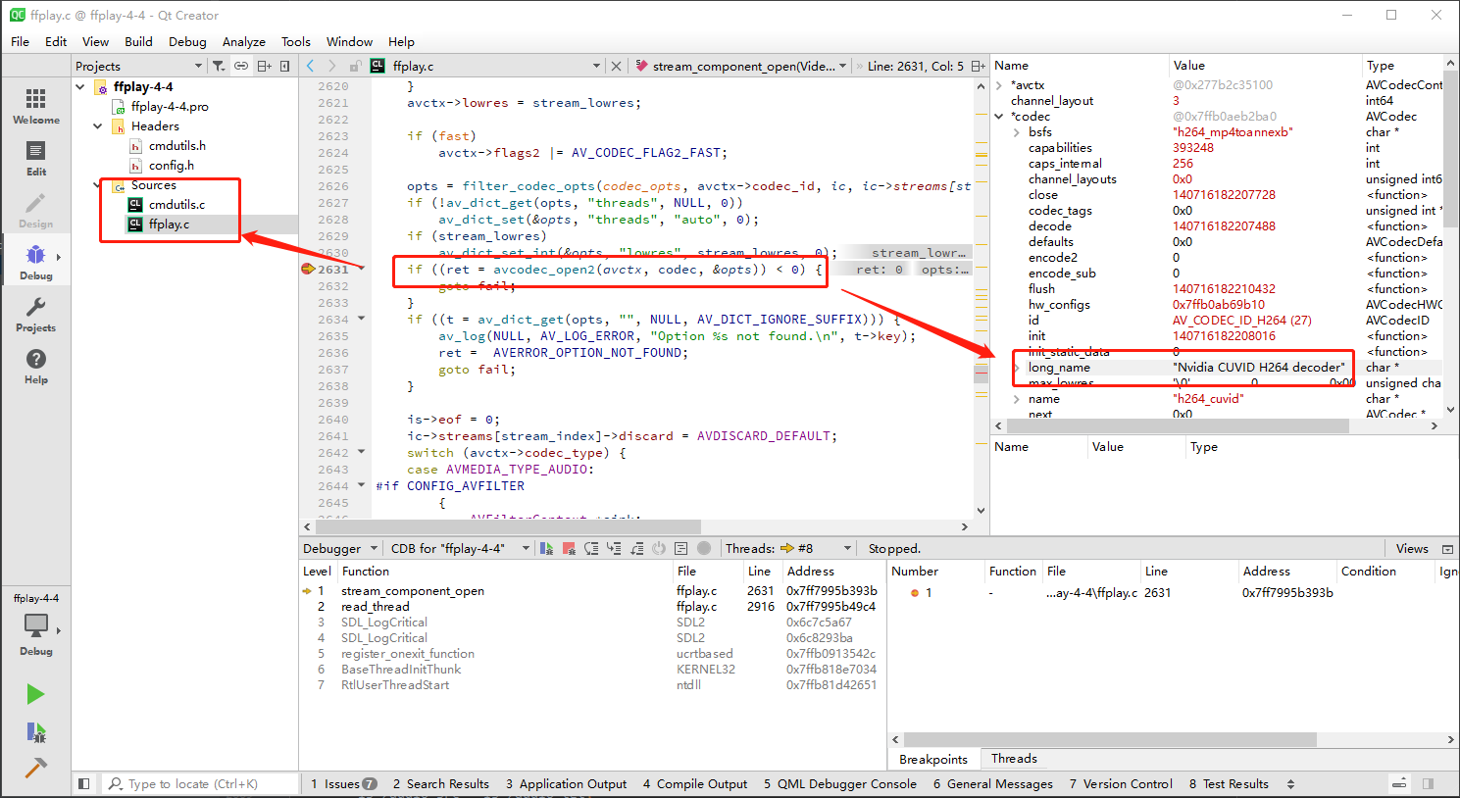Open the Compile Output pane

[695, 783]
